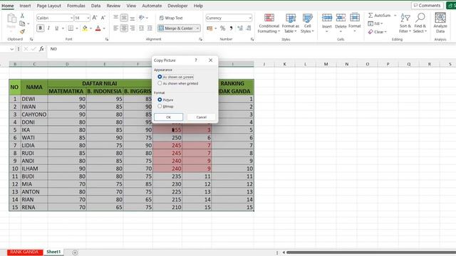The image size is (456, 256).
Task: Click the Comments button
Action: click(x=427, y=5)
